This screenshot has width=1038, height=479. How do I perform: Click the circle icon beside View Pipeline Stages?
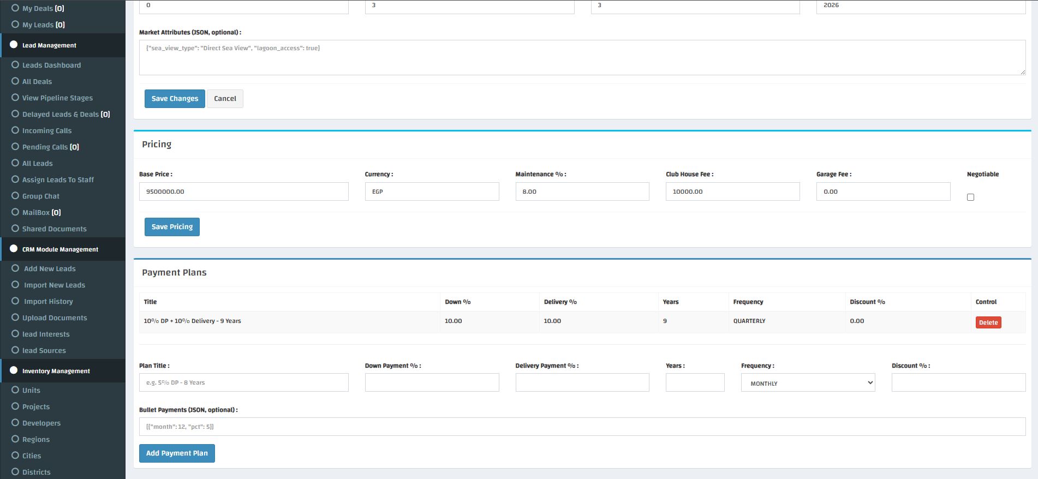click(x=15, y=97)
